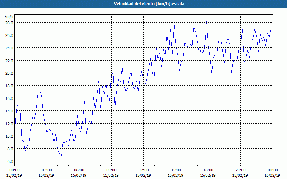
Task: Select the 8,0 y-axis value
Action: point(10,149)
